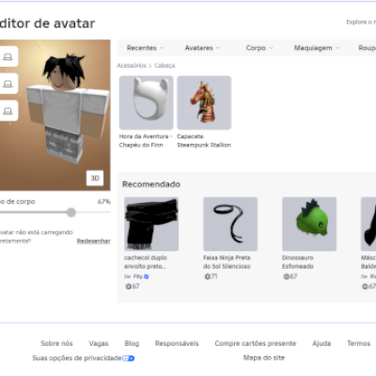Open the Faixa Ninja Preta recommended item thumbnail
This screenshot has height=376, width=376.
(230, 224)
